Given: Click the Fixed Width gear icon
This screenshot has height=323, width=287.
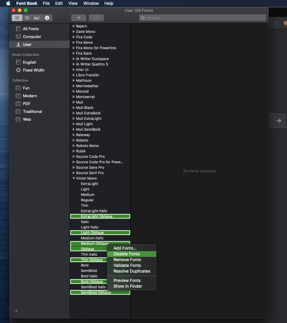Looking at the screenshot, I should pyautogui.click(x=18, y=70).
